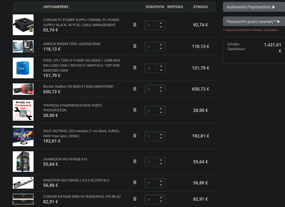This screenshot has height=207, width=285.
Task: Delete the PC assembly service item
Action: coord(135,110)
